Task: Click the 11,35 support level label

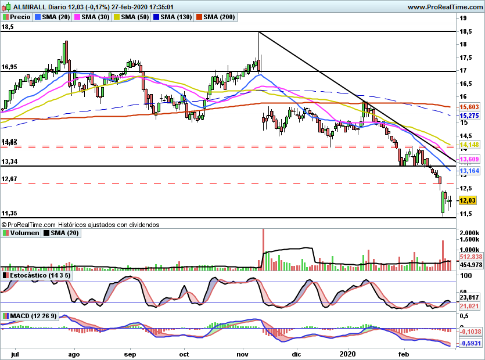Action: [x=9, y=213]
